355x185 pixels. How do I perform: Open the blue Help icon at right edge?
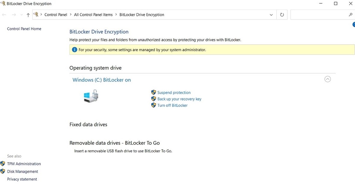(x=354, y=25)
